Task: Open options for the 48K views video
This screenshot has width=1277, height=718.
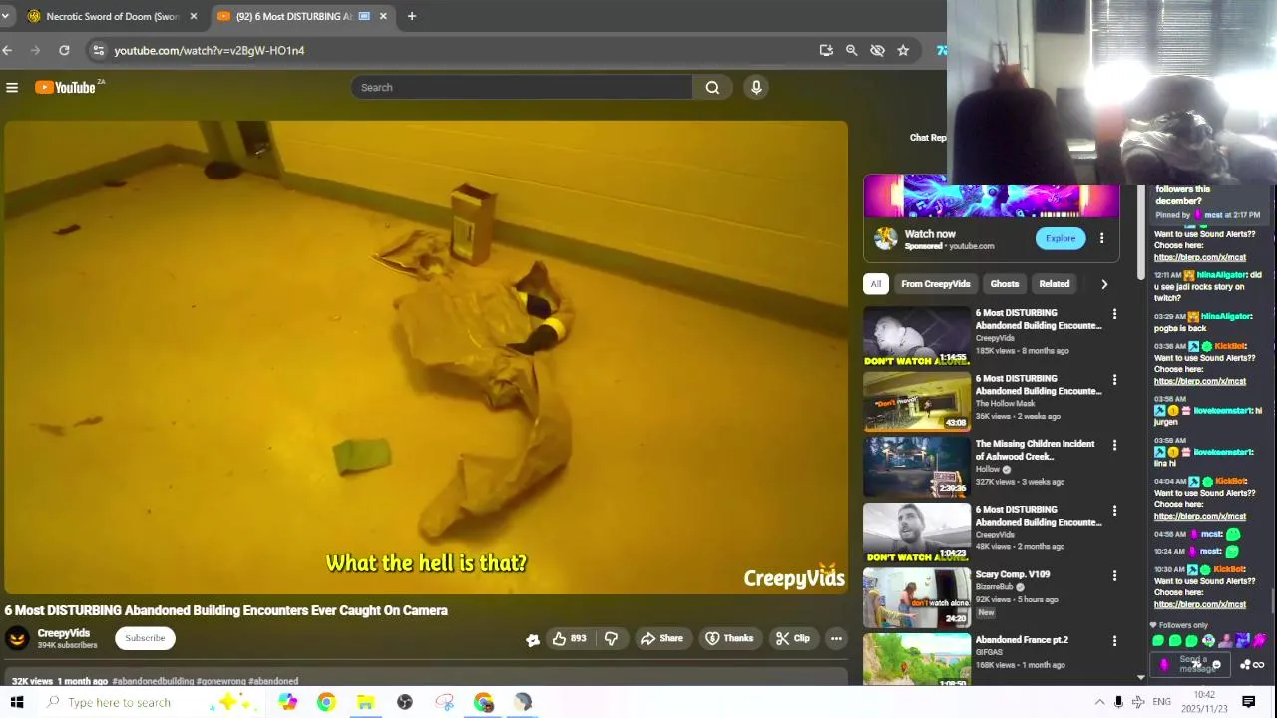Action: coord(1114,511)
